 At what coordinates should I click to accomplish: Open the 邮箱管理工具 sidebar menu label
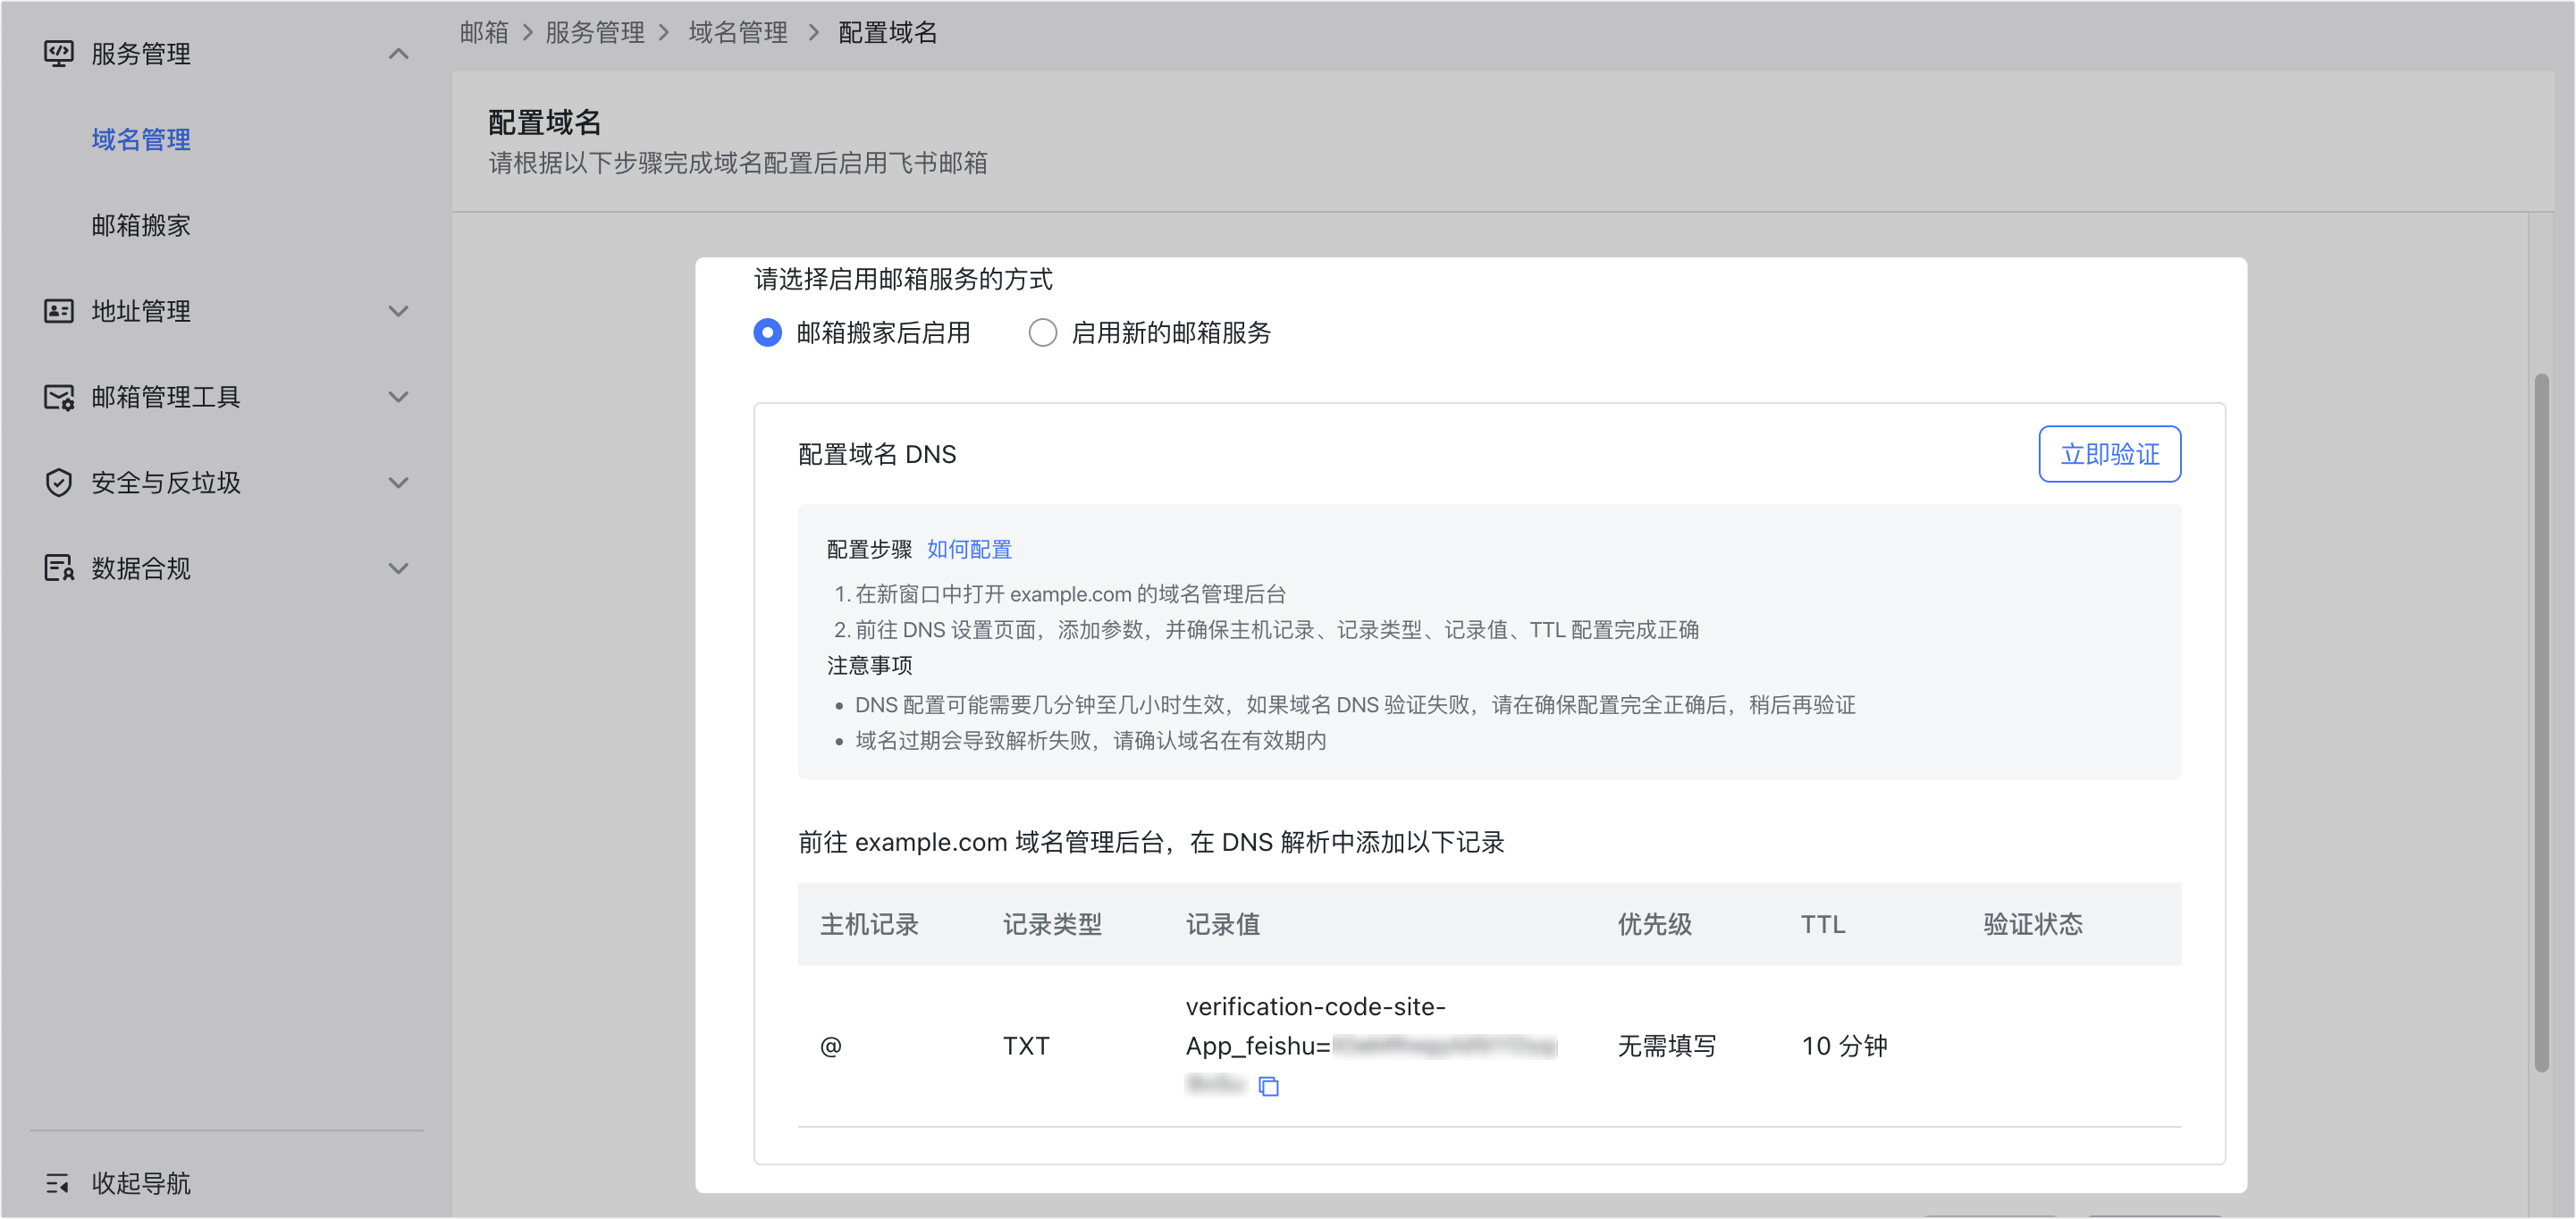pos(166,397)
